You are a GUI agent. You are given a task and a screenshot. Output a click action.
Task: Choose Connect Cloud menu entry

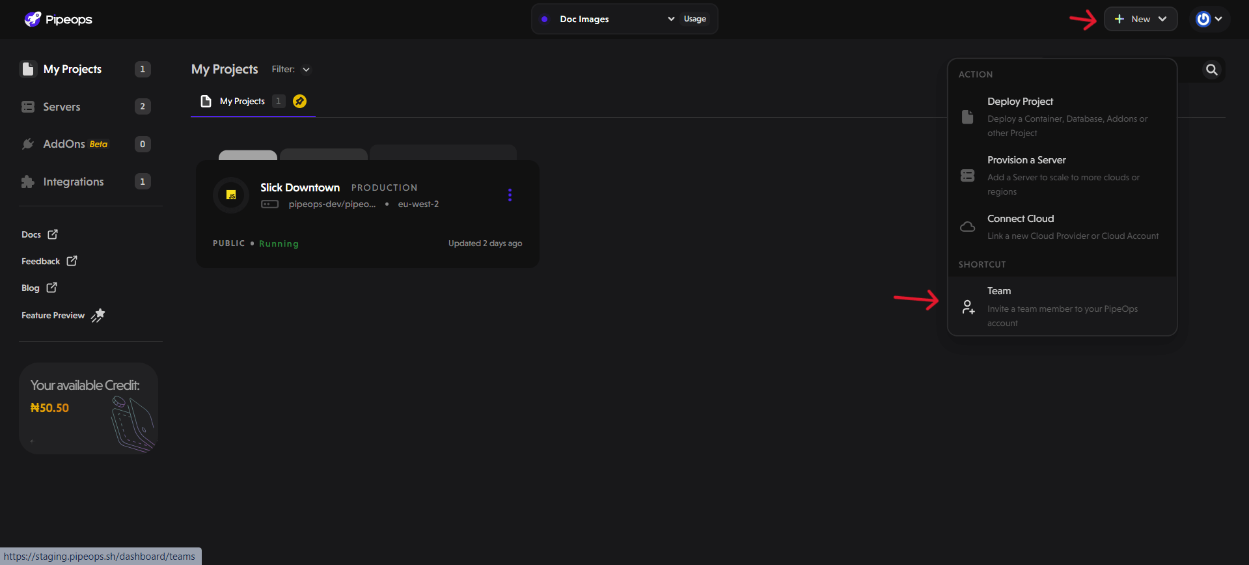pos(1062,227)
